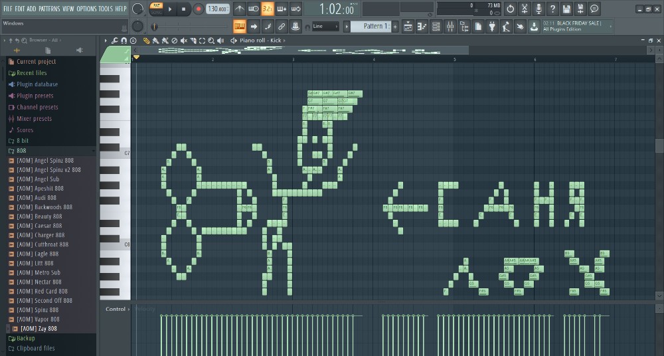The width and height of the screenshot is (664, 356).
Task: Toggle piano roll snap magnet
Action: [x=124, y=41]
